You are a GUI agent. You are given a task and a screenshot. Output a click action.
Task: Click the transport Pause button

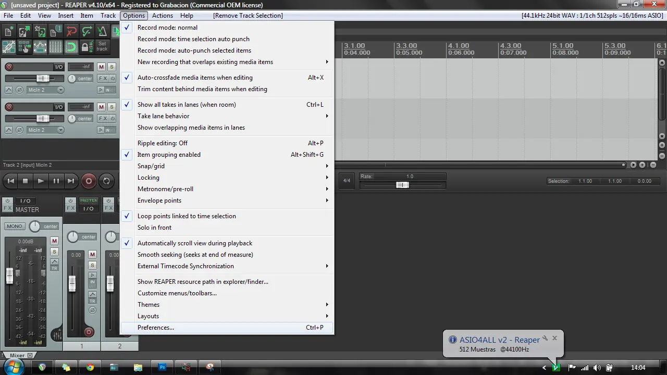tap(56, 181)
